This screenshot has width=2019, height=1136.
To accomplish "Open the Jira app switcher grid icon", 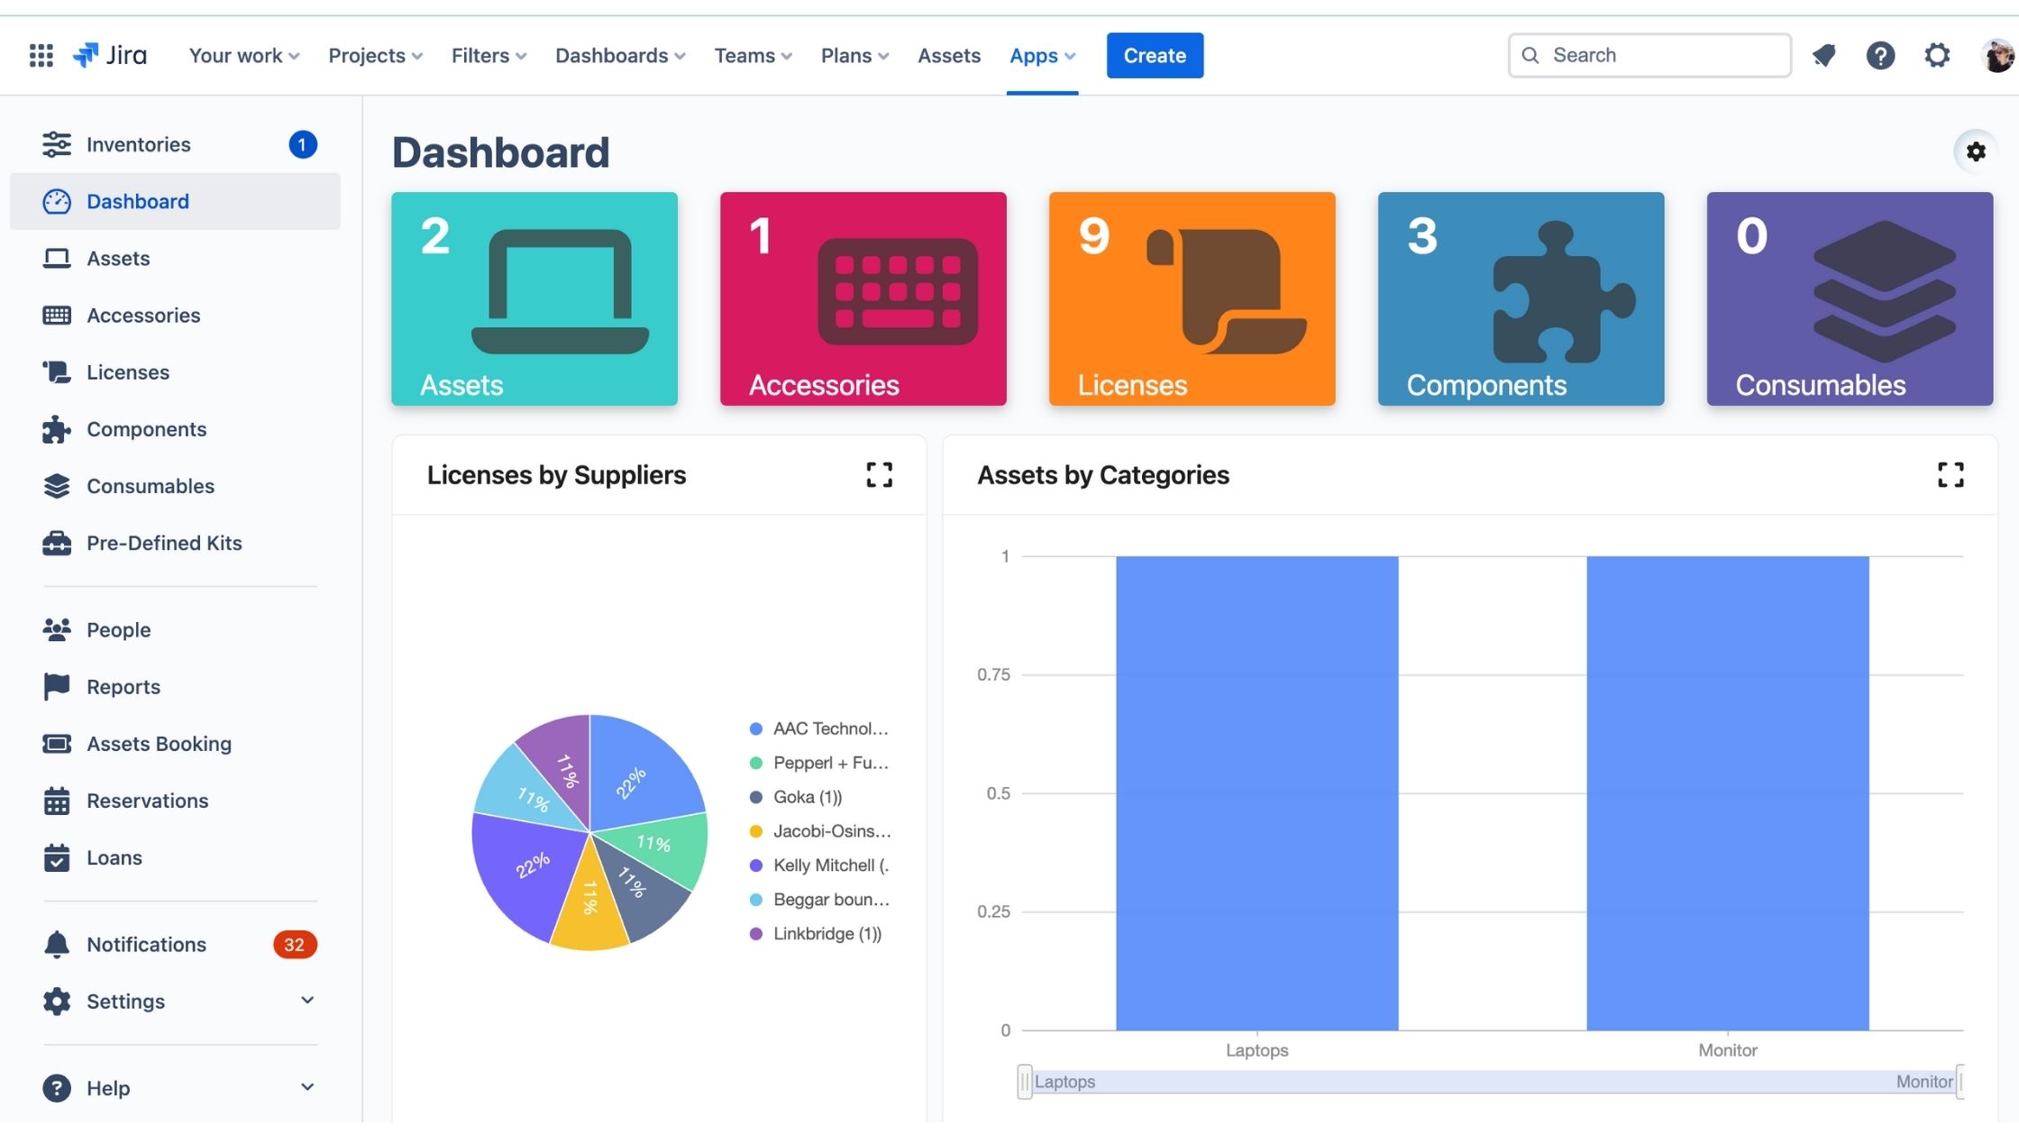I will click(x=41, y=56).
